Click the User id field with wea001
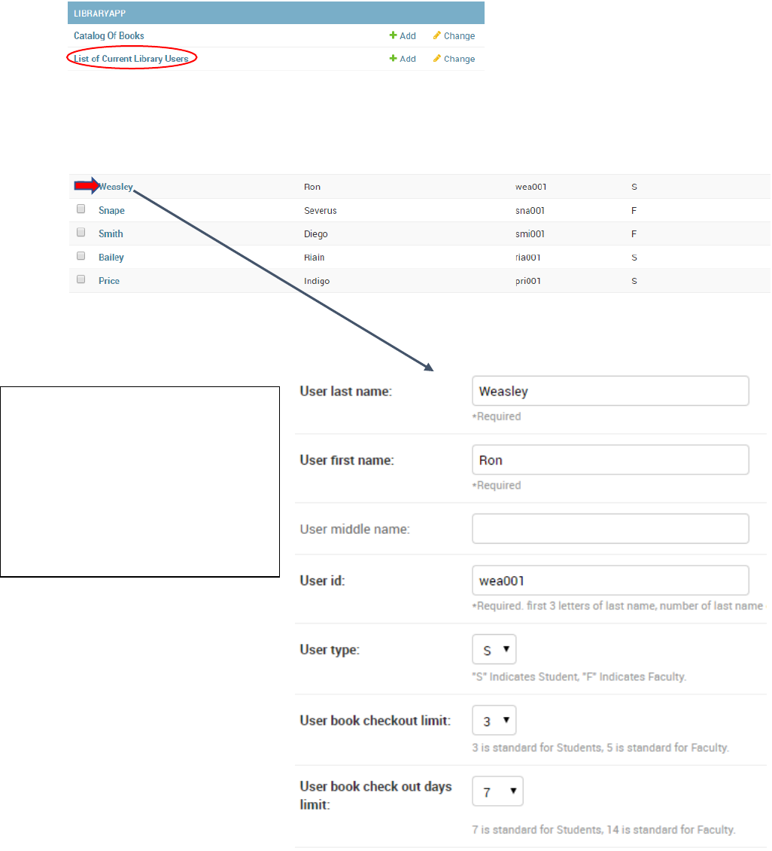 (610, 580)
